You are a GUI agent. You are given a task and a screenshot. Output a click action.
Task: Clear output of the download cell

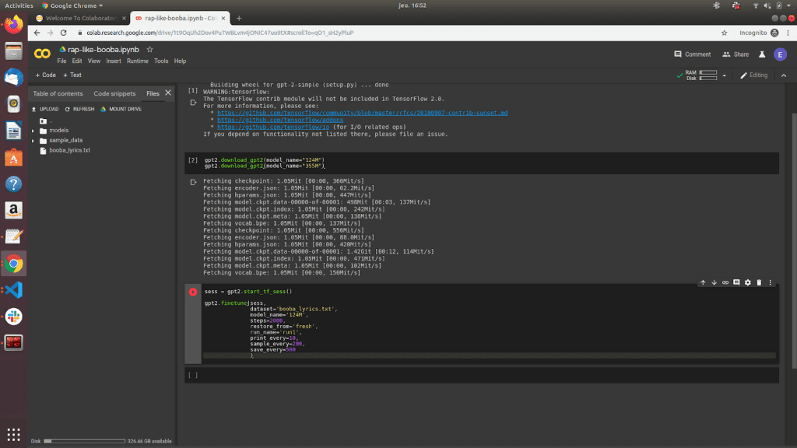click(x=193, y=182)
